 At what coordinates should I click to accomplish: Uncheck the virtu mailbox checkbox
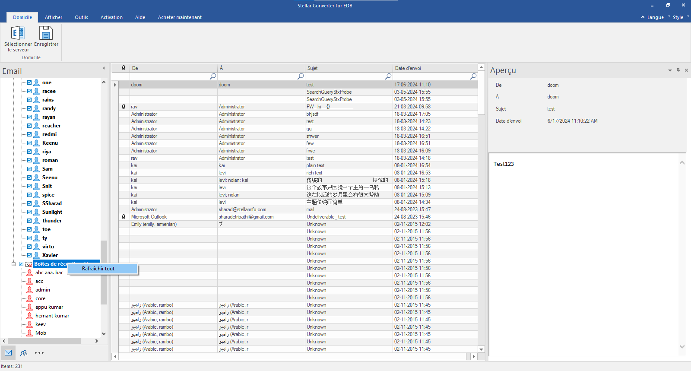(x=29, y=247)
